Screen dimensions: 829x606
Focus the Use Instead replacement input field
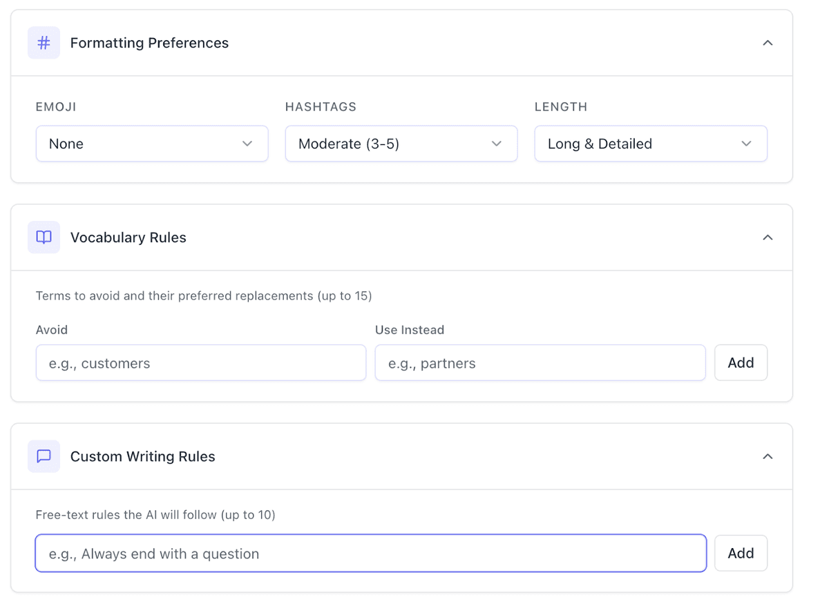(x=540, y=363)
